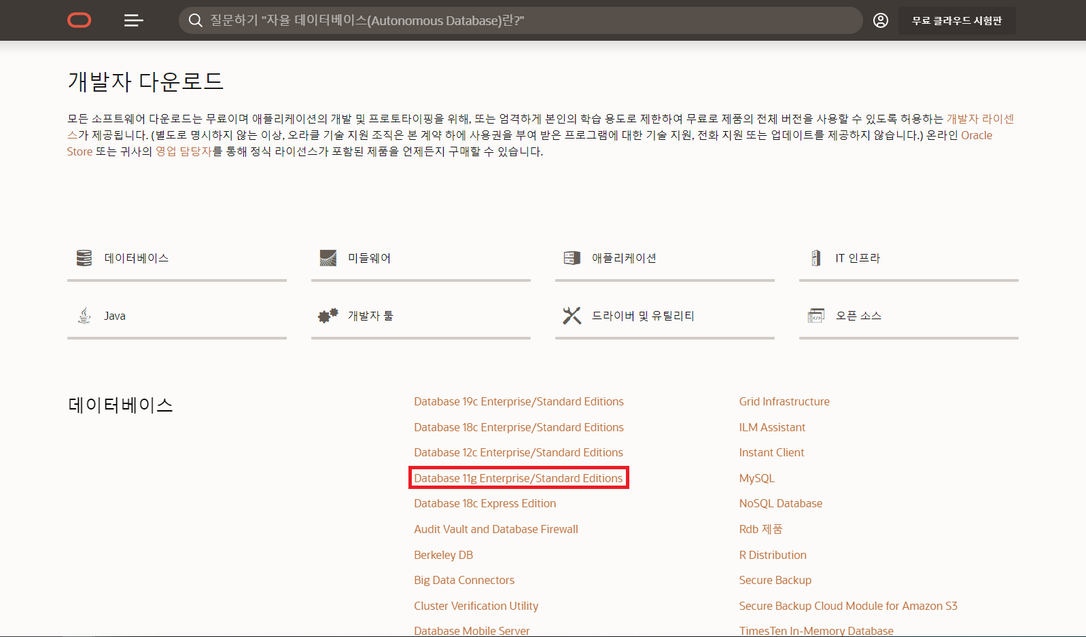
Task: Open the Cluster Verification Utility link
Action: point(476,606)
